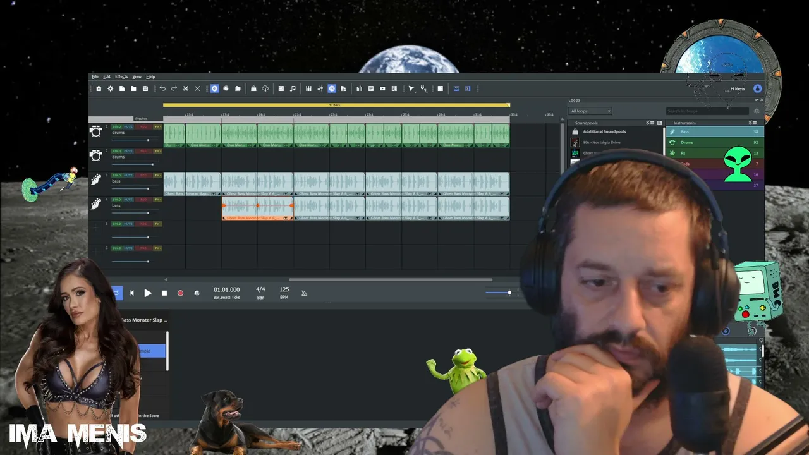Stop playback with the stop button
Screen dimensions: 809x455
pyautogui.click(x=164, y=293)
